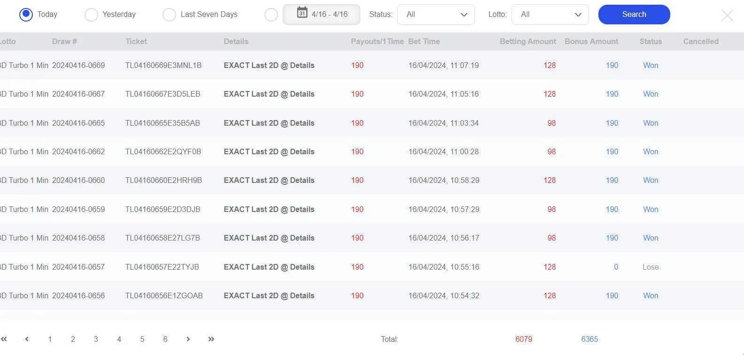Click Won status for draw 20240416-0669
Image resolution: width=744 pixels, height=355 pixels.
[651, 65]
